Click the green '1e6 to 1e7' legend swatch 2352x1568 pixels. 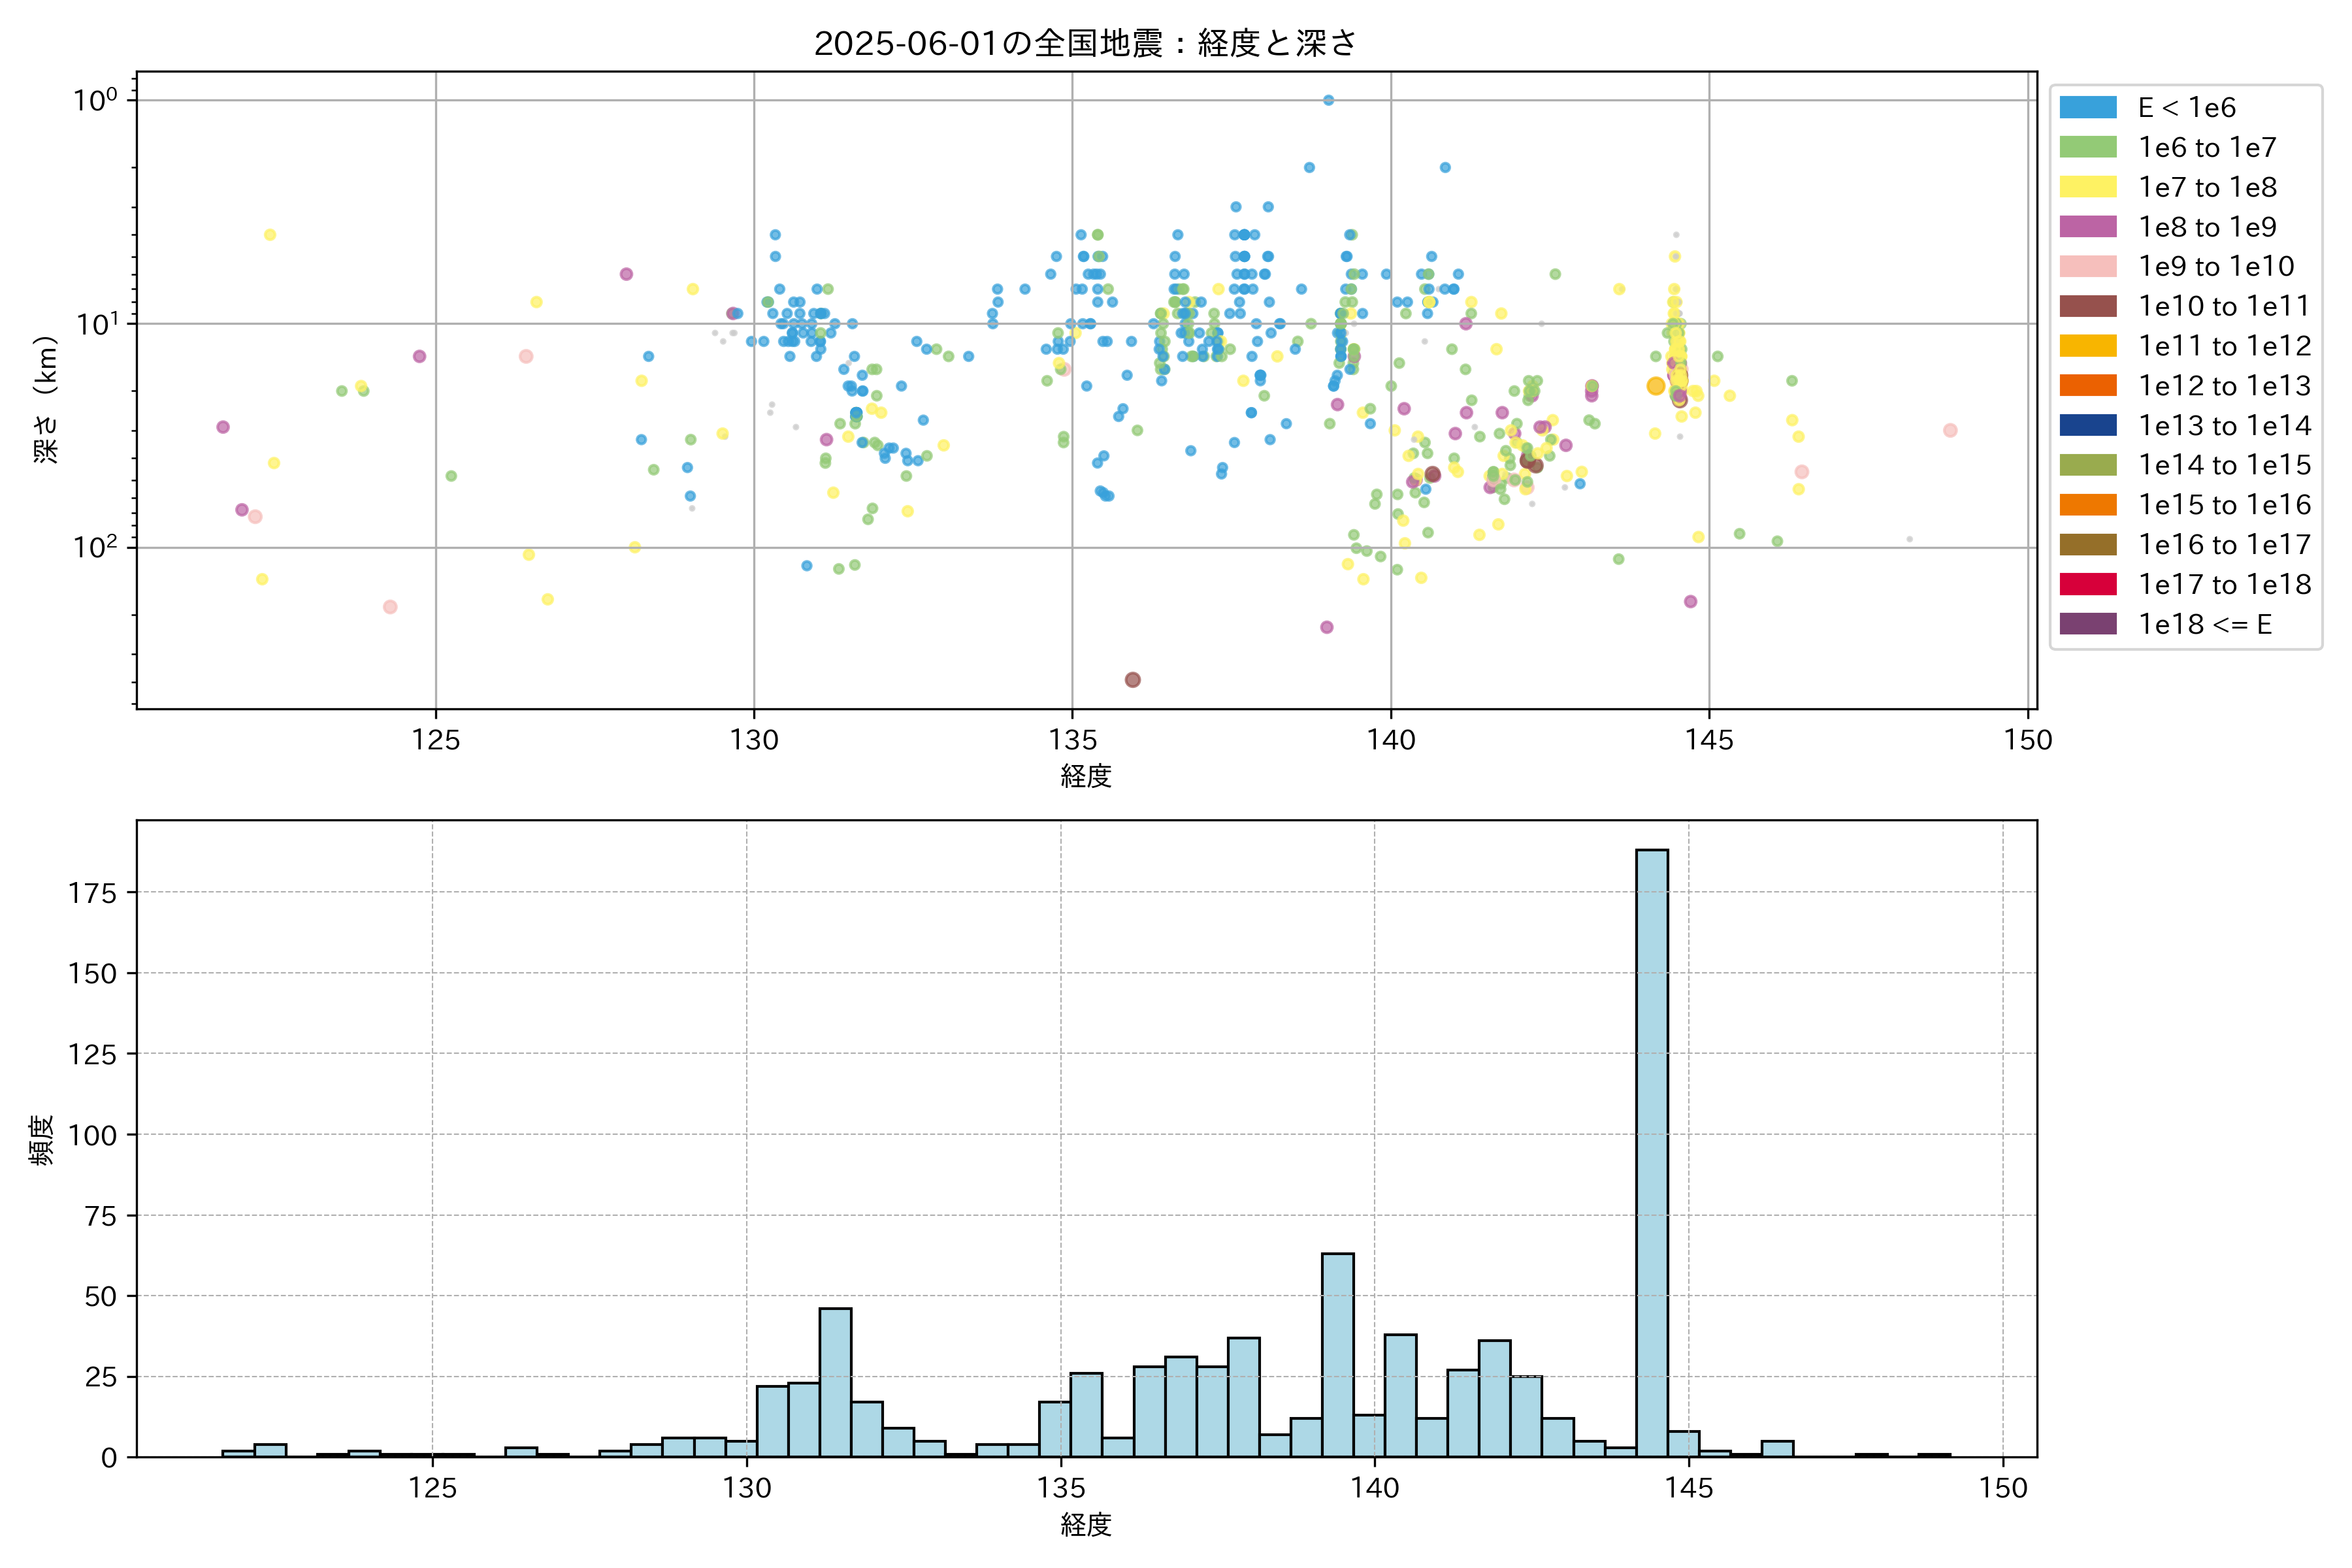click(2087, 147)
